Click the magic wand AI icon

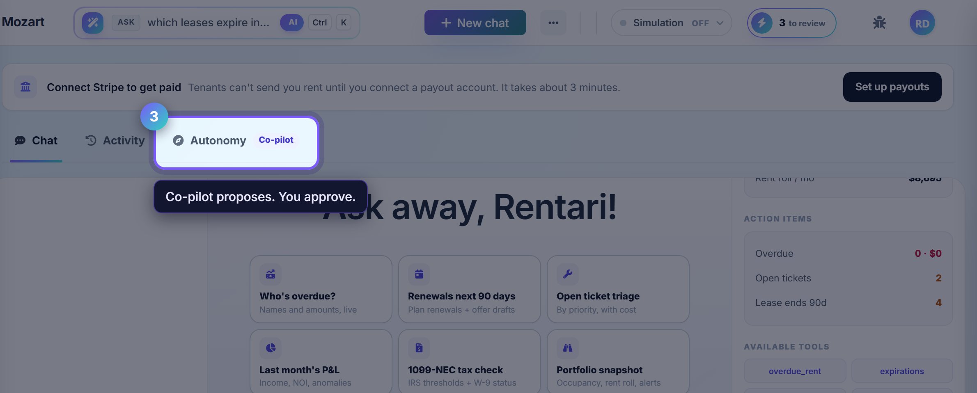(x=93, y=23)
